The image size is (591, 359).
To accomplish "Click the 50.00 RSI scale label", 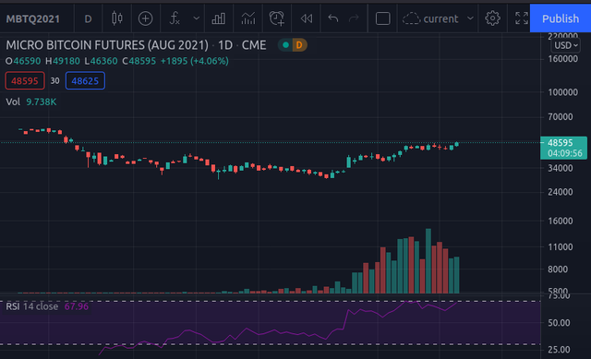I will tap(559, 323).
